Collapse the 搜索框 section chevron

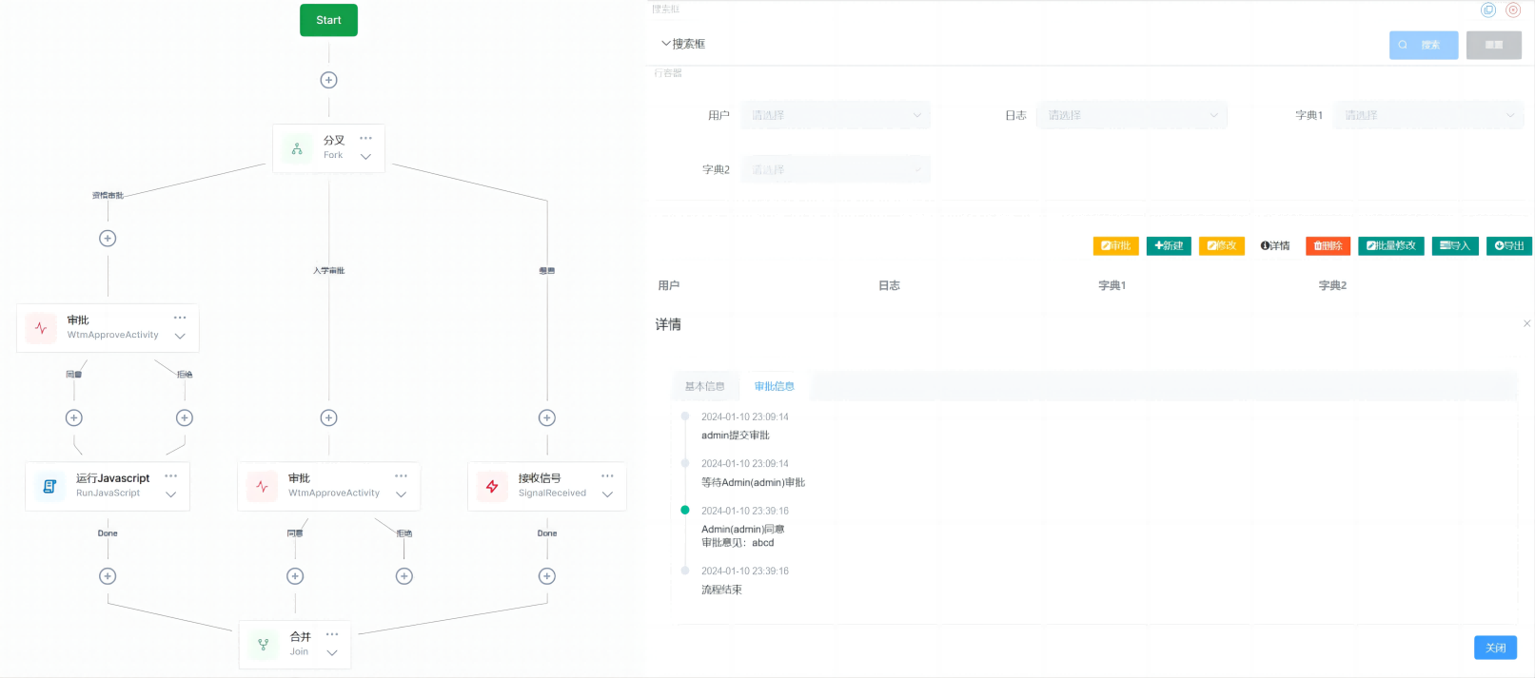point(666,44)
